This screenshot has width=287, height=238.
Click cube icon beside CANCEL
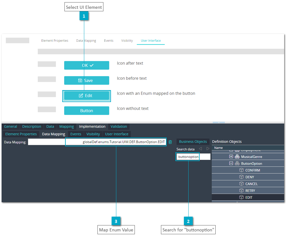pyautogui.click(x=241, y=184)
